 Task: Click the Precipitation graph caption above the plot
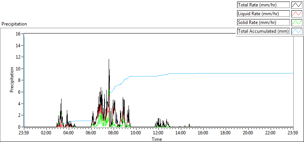point(14,24)
